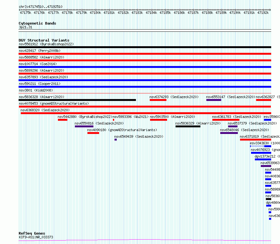Open the nsv5561912 (ByrskaBishop2022) variant label
The height and width of the screenshot is (244, 280).
(46, 44)
